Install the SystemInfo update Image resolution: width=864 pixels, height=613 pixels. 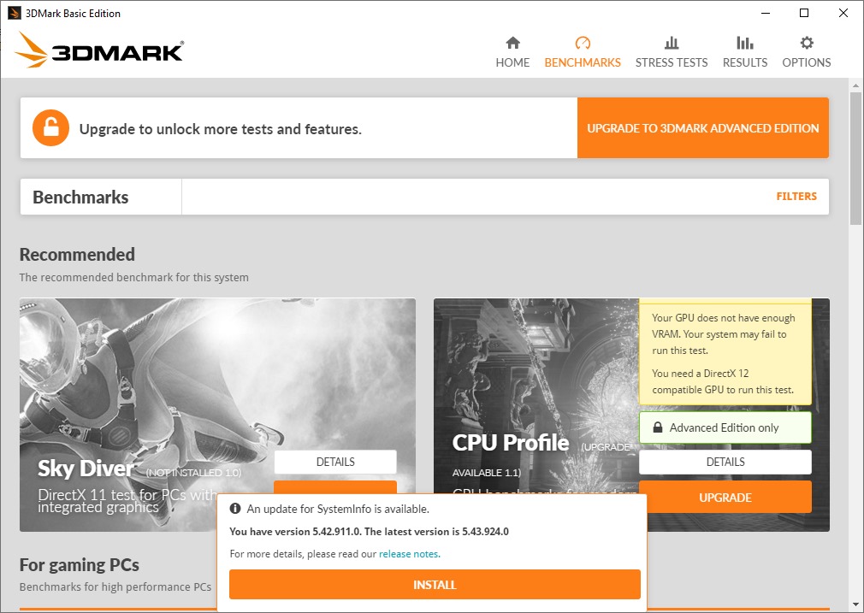[x=435, y=585]
